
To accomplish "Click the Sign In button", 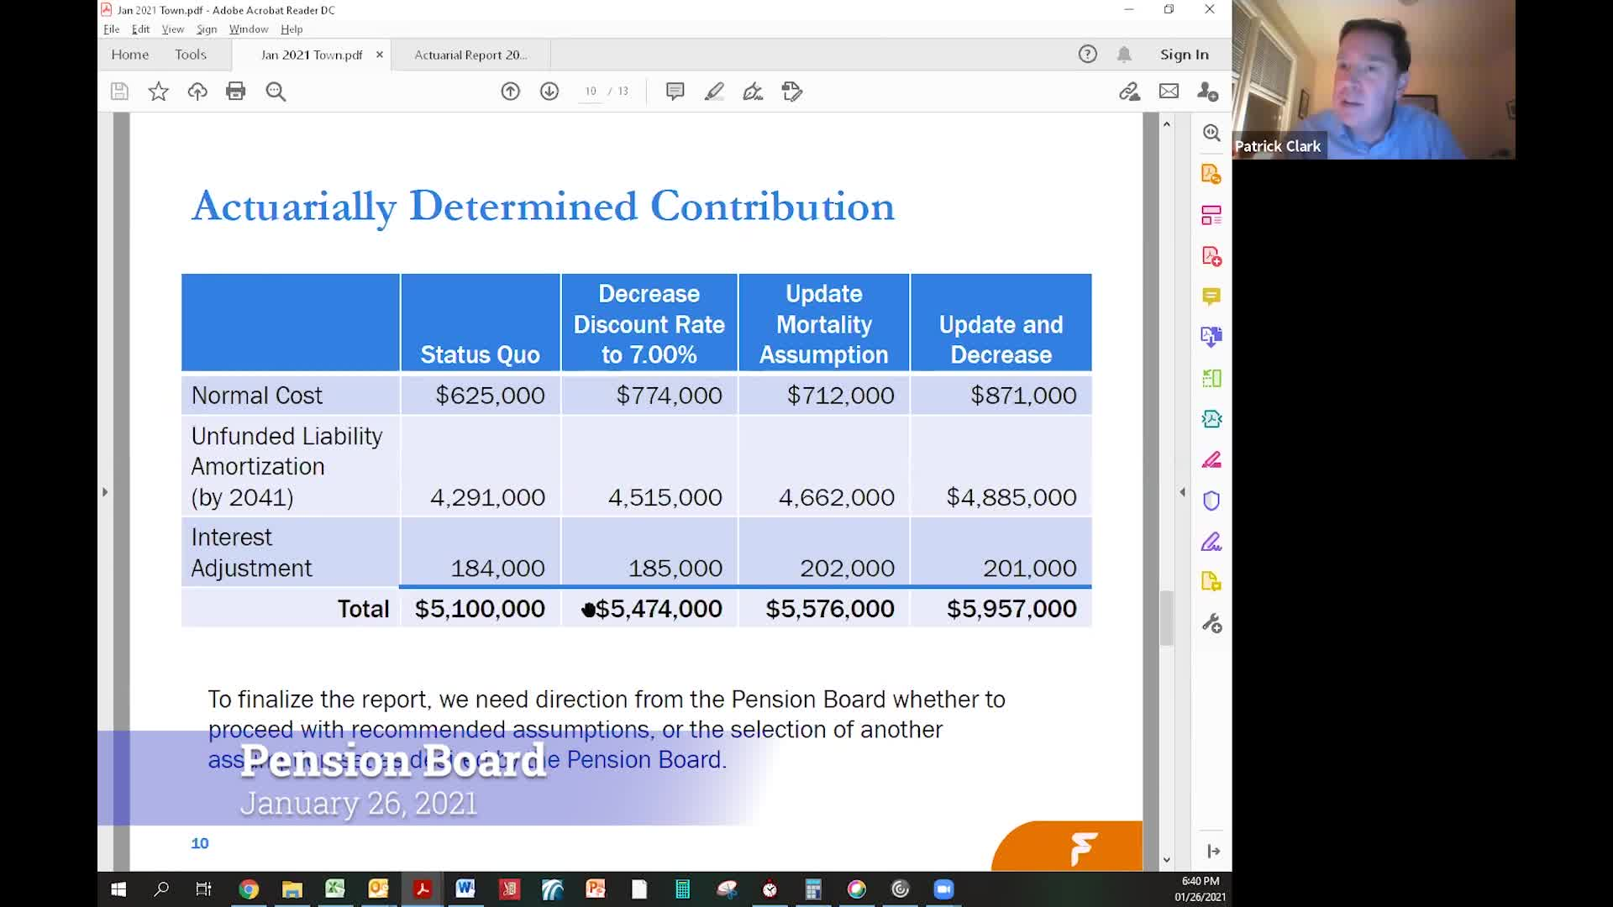I will (1184, 54).
